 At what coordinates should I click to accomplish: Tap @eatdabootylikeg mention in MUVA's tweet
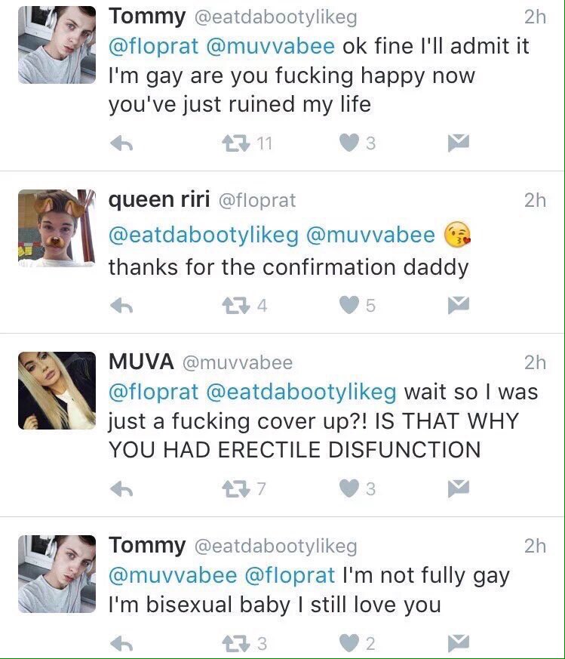tap(301, 393)
